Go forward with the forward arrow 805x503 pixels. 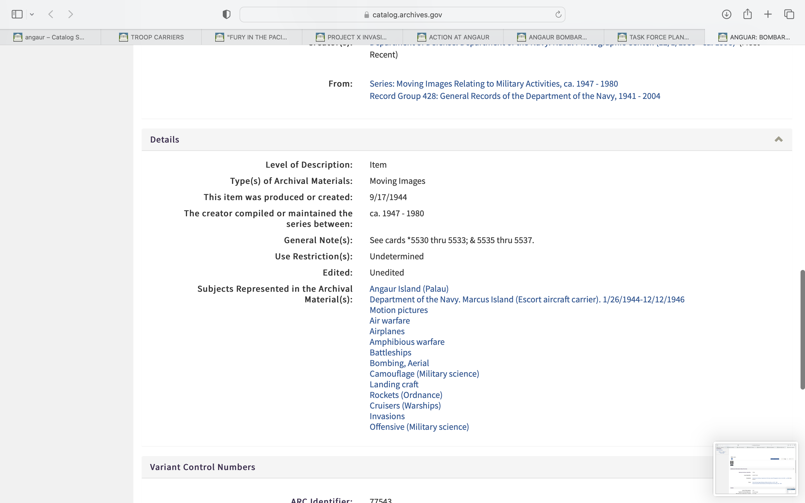70,14
